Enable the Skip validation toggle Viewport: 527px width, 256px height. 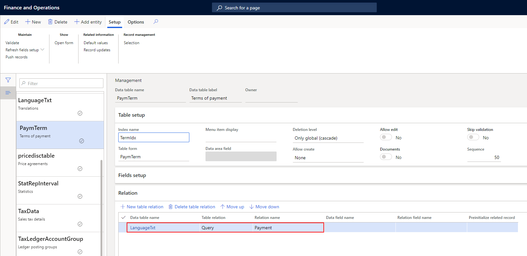click(x=473, y=137)
